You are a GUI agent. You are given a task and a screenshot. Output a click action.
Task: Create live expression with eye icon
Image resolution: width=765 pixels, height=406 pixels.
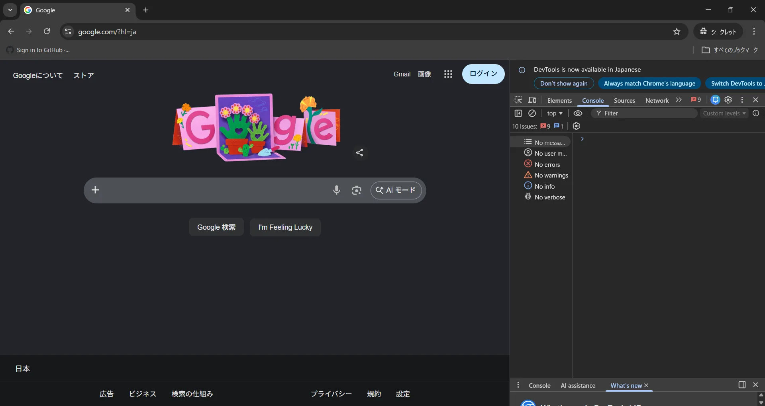click(x=578, y=113)
